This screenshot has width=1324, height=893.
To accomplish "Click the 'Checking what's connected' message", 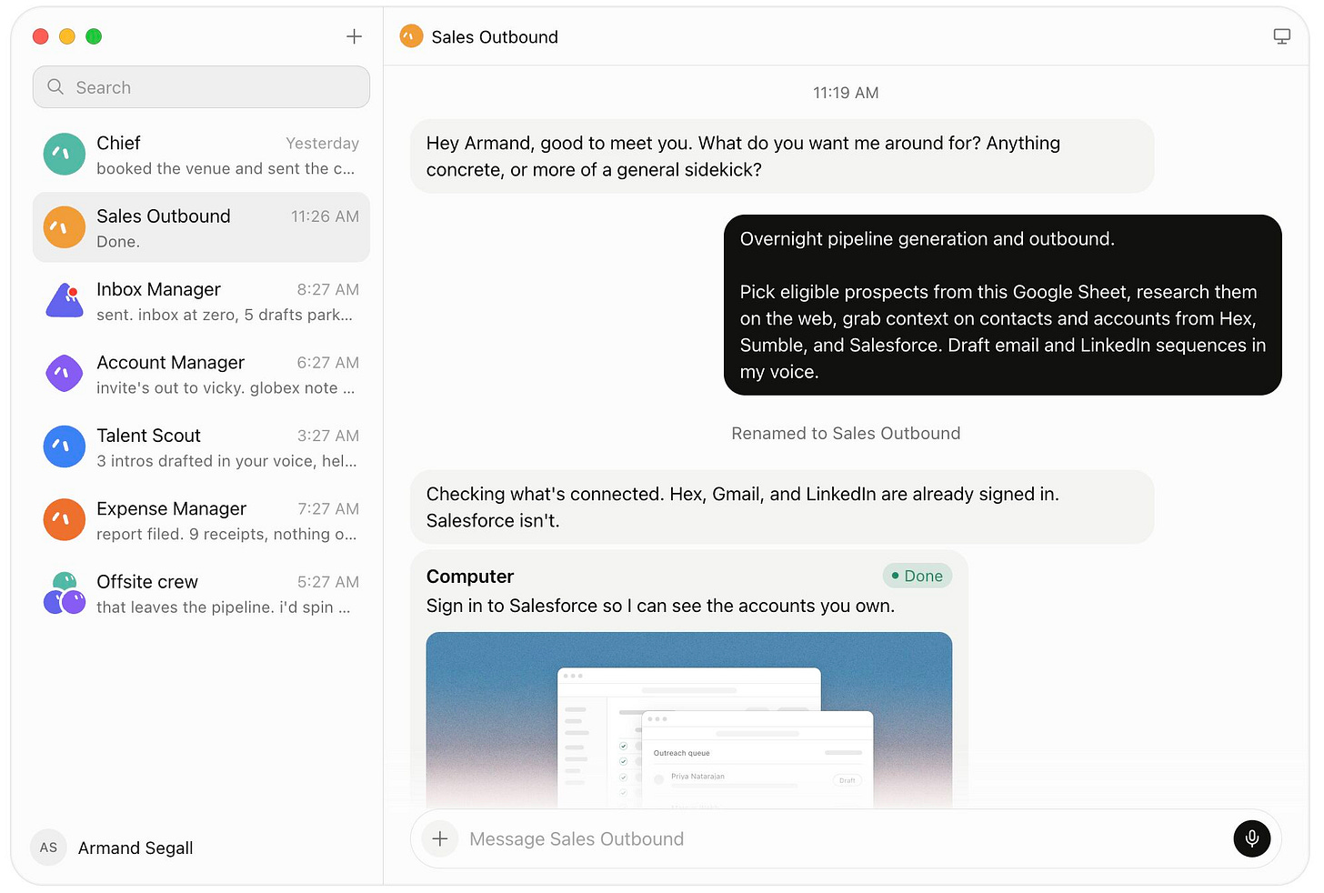I will click(x=782, y=507).
